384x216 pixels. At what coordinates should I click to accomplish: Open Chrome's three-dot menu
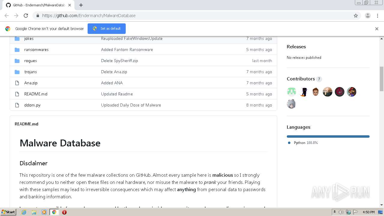377,16
